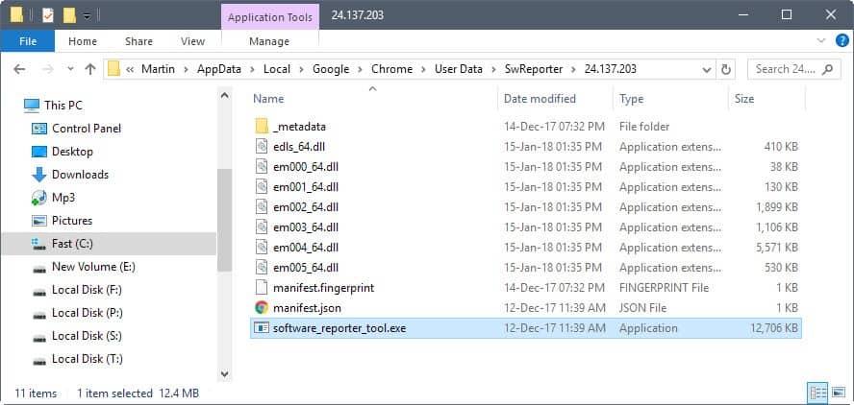Select the Chrome icon of manifest.json
Viewport: 854px width, 405px height.
[x=262, y=308]
